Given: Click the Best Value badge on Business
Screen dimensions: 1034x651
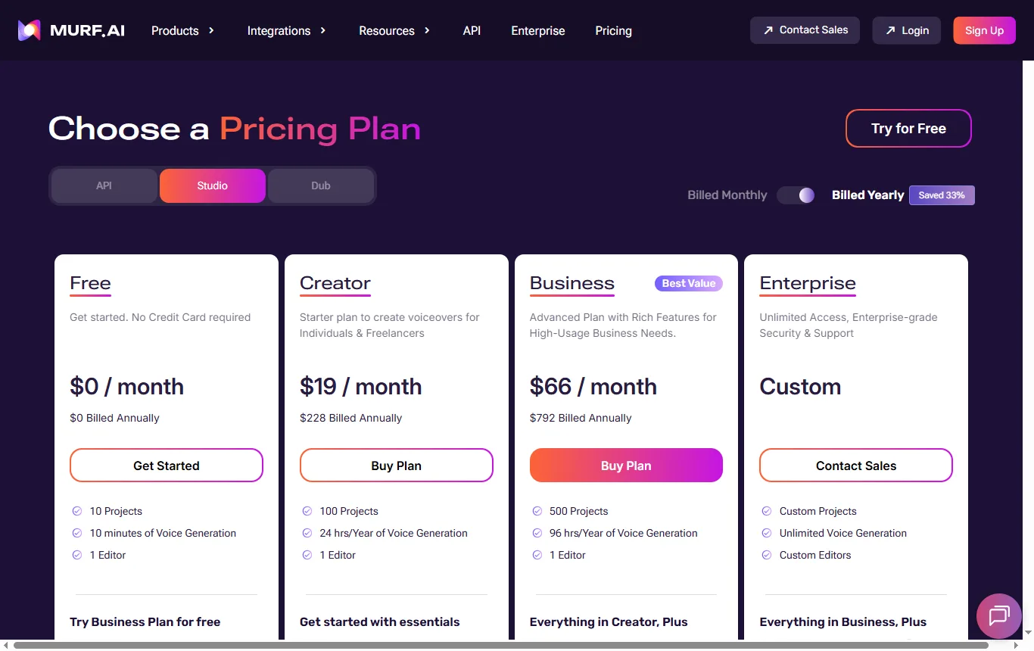Looking at the screenshot, I should click(689, 283).
